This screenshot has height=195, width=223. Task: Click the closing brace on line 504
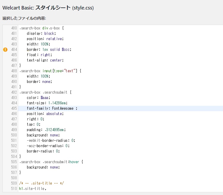(x=20, y=157)
